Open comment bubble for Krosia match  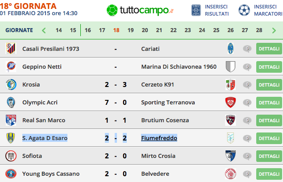(x=247, y=85)
